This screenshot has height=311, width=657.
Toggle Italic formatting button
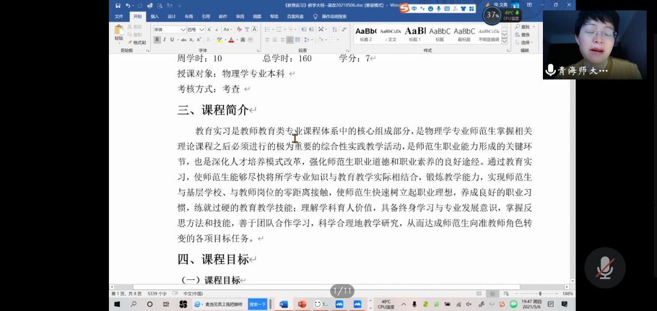coord(165,40)
